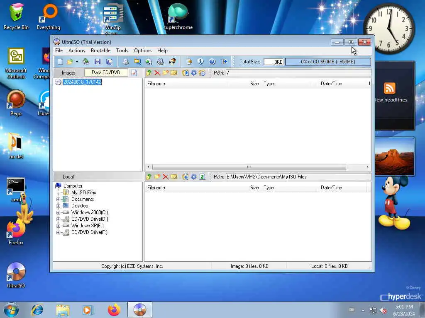This screenshot has width=425, height=318.
Task: Click the image pane horizontal scrollbar thumb
Action: [x=249, y=167]
